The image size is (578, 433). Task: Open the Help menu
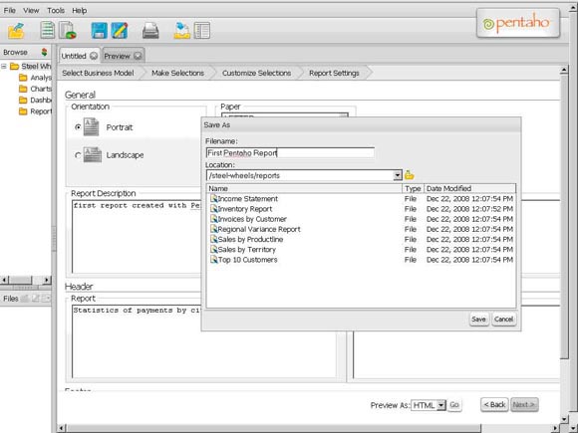(x=80, y=10)
